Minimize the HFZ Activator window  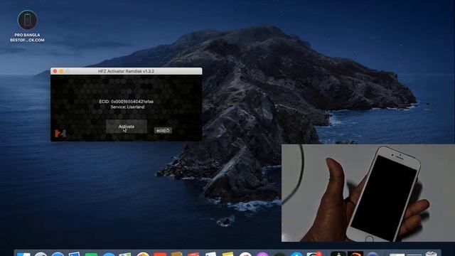click(61, 71)
